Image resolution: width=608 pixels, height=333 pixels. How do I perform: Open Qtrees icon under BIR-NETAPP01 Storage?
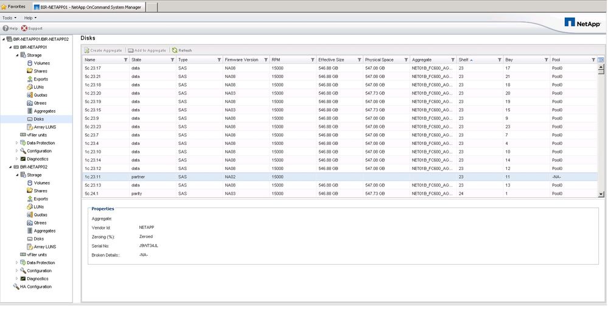(x=30, y=103)
